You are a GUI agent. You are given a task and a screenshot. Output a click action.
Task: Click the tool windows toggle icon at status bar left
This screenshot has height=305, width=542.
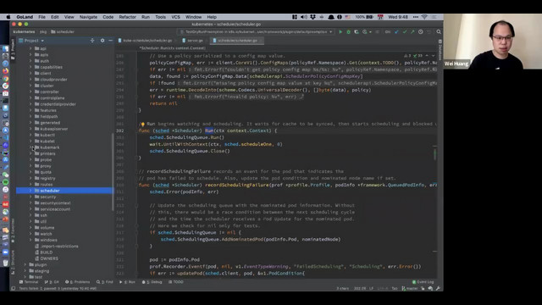(14, 288)
